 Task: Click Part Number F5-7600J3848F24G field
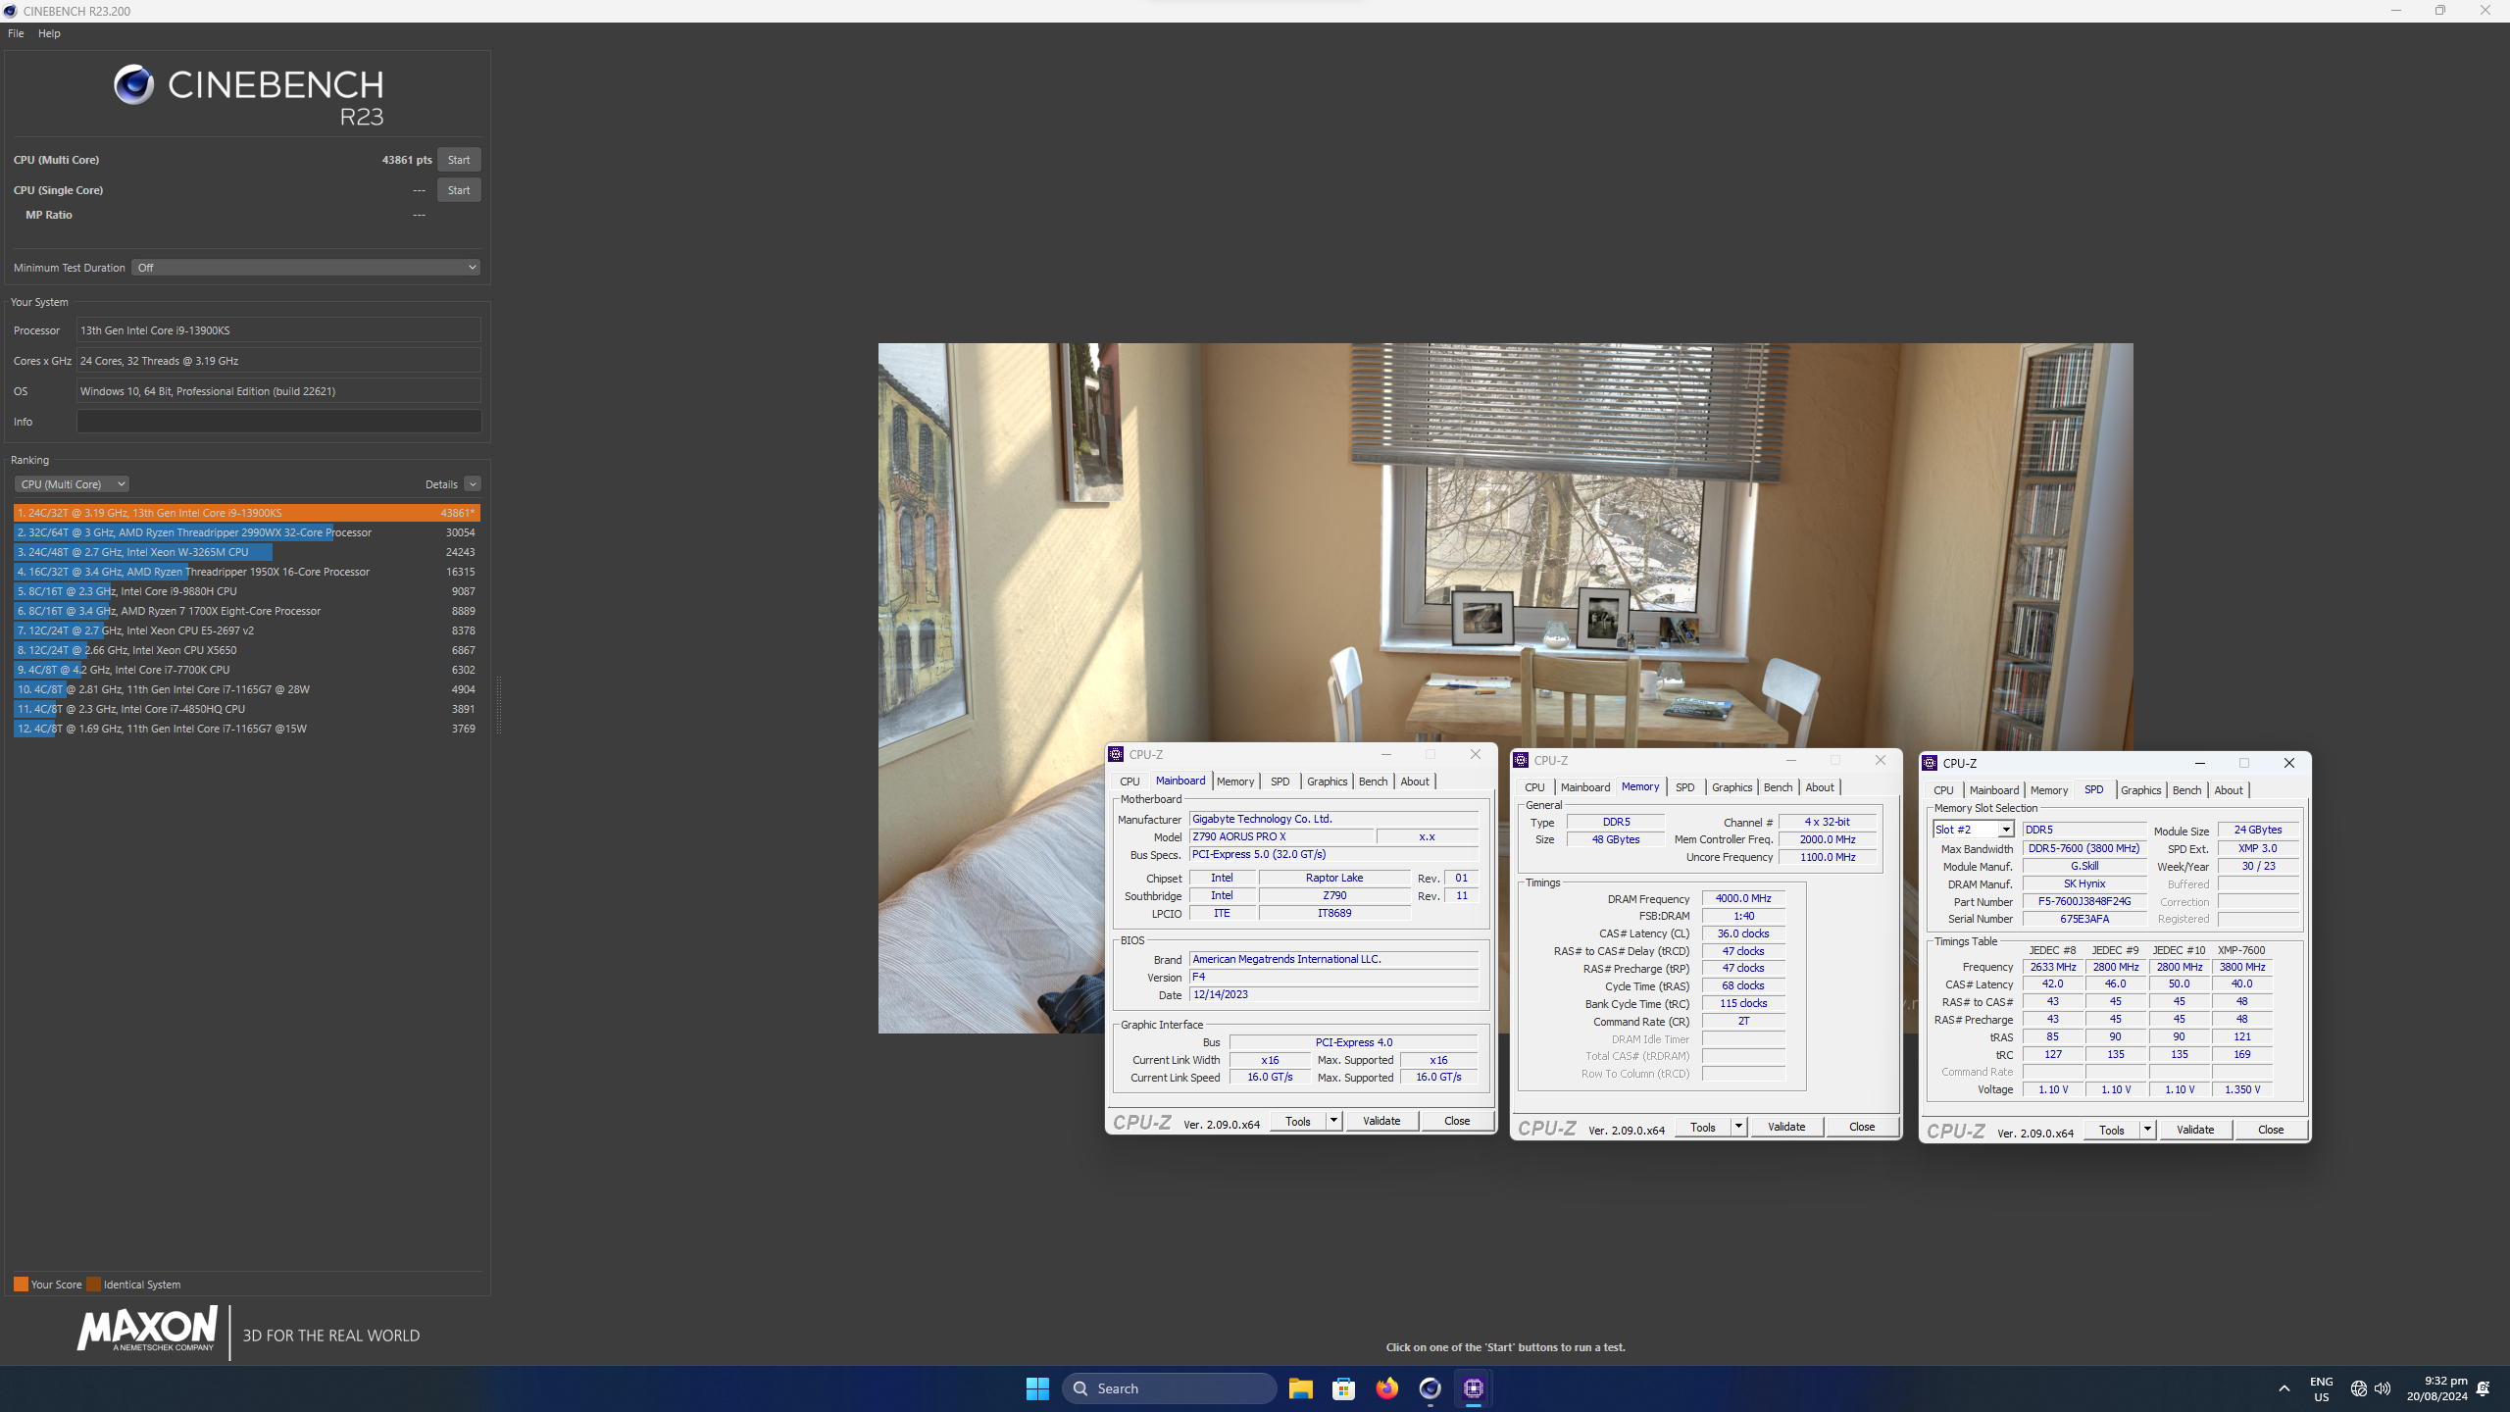[2083, 901]
